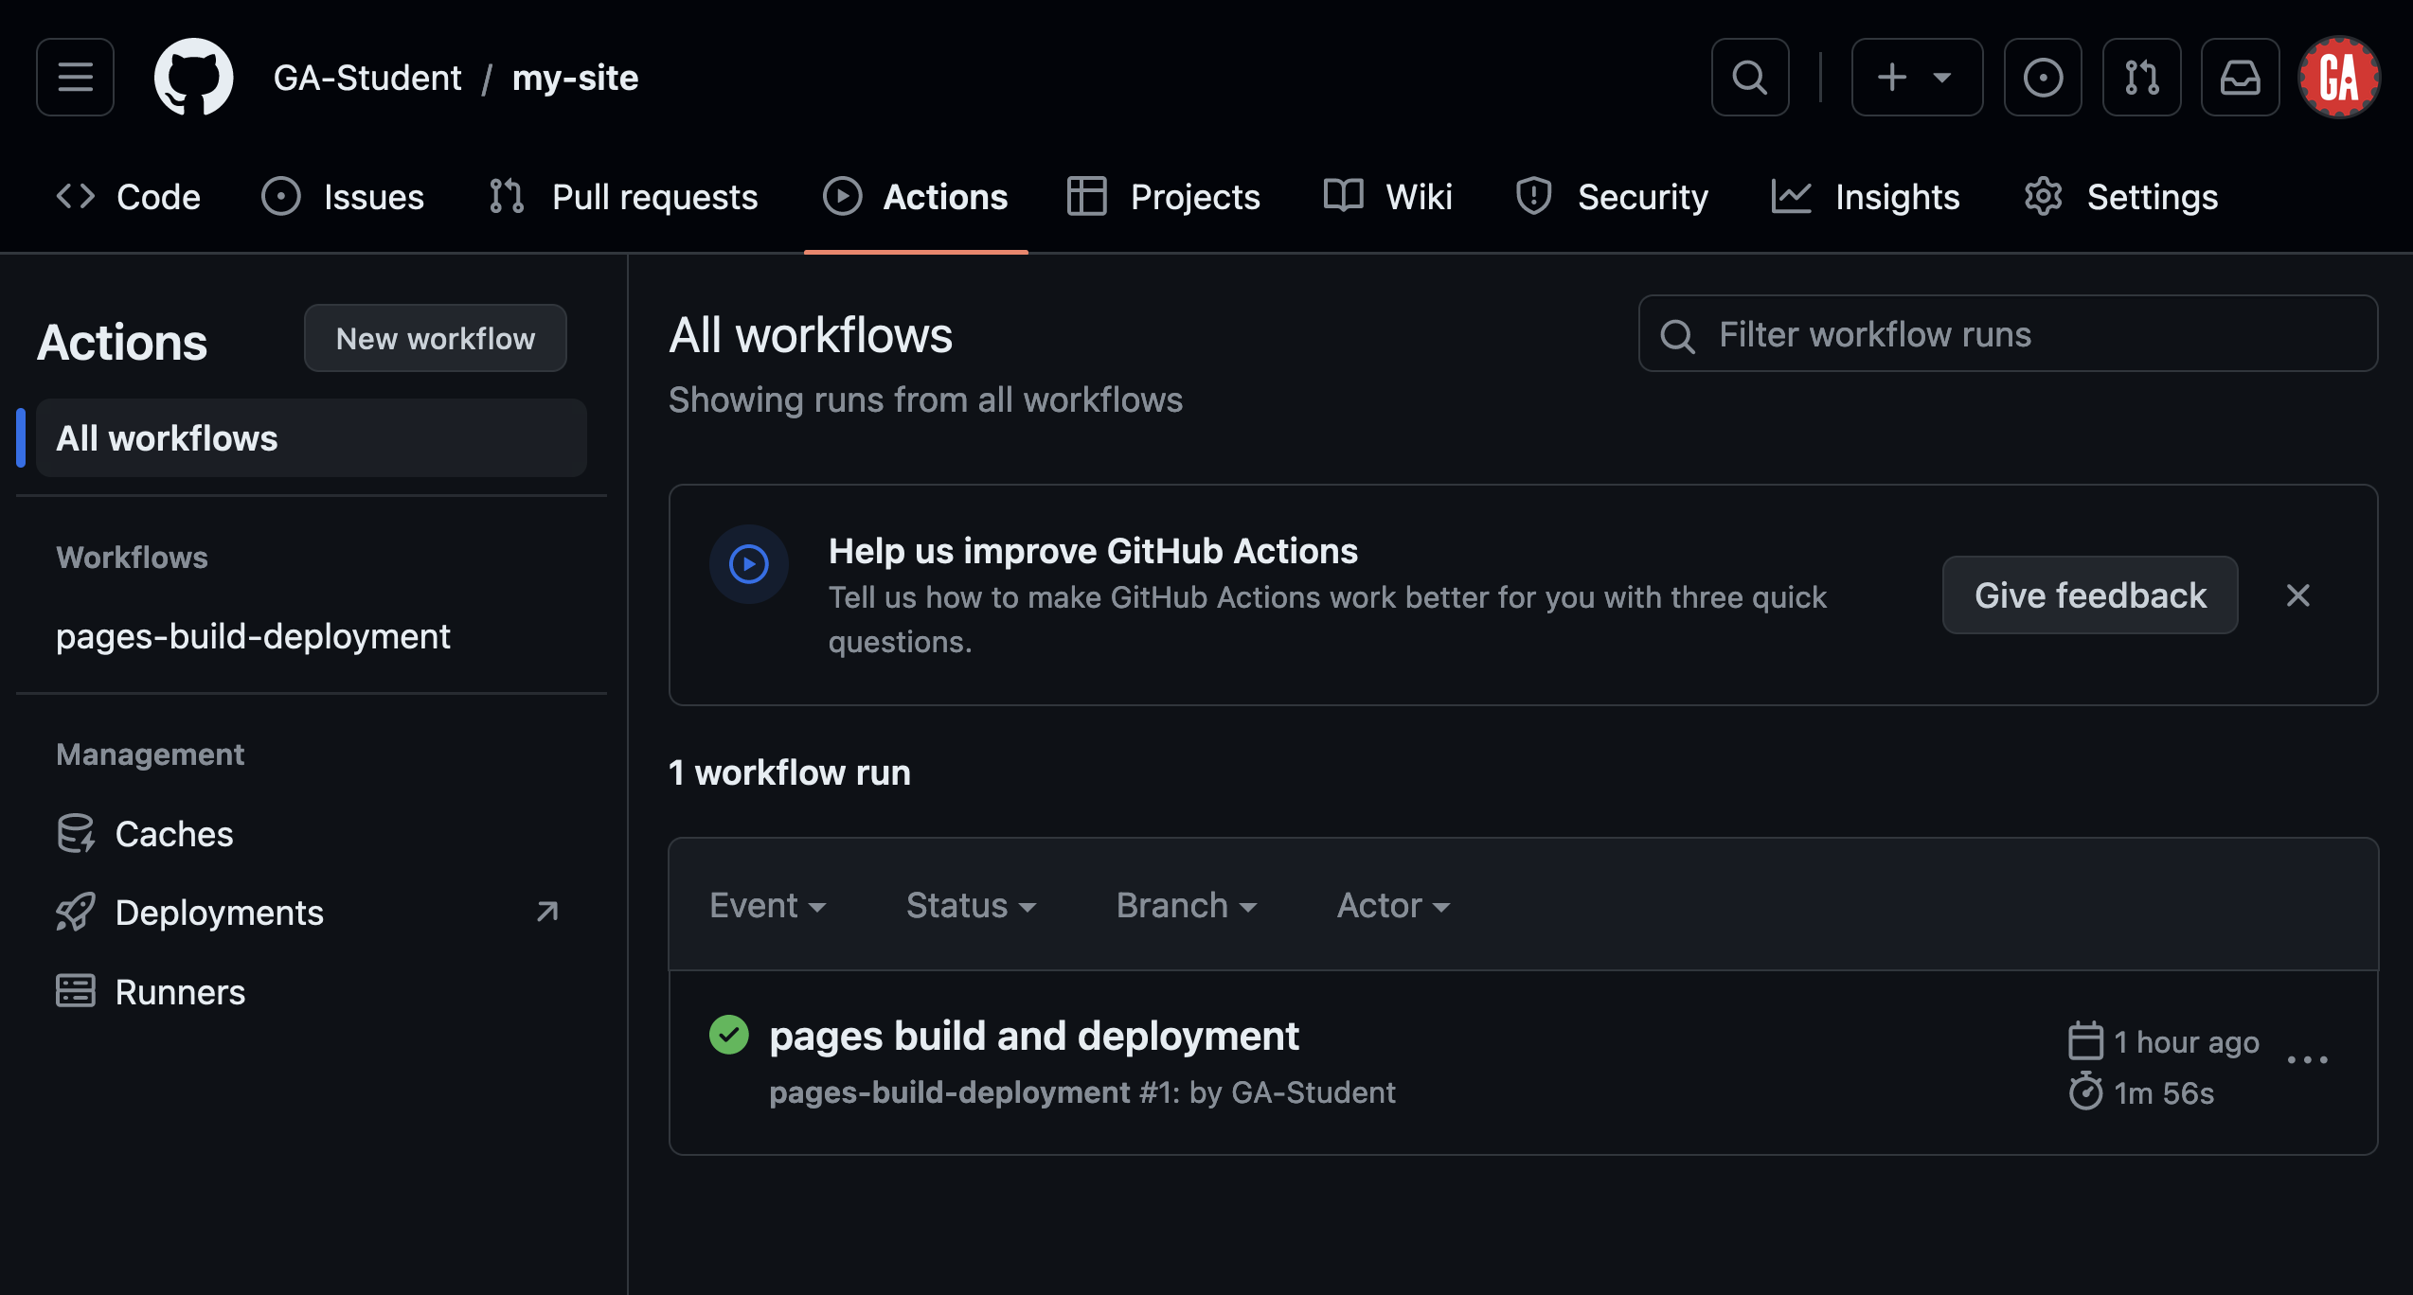Open the Event filter dropdown
The image size is (2413, 1295).
click(x=767, y=905)
